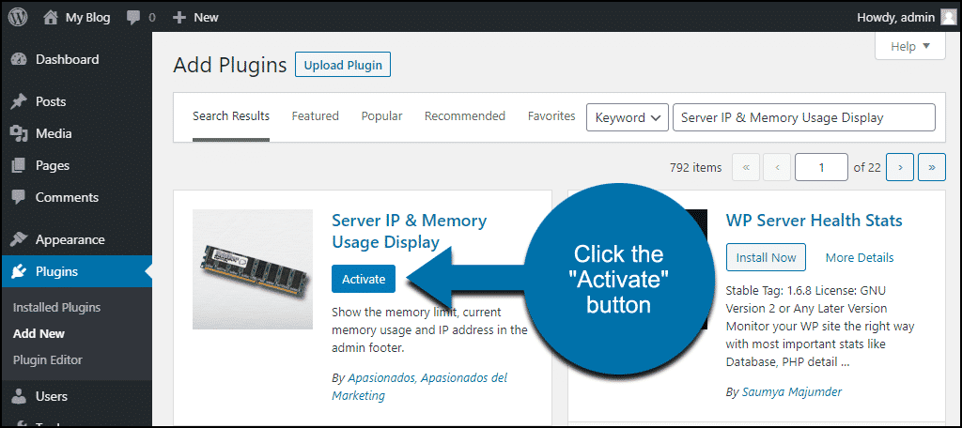
Task: Switch to the Search Results tab
Action: [x=231, y=115]
